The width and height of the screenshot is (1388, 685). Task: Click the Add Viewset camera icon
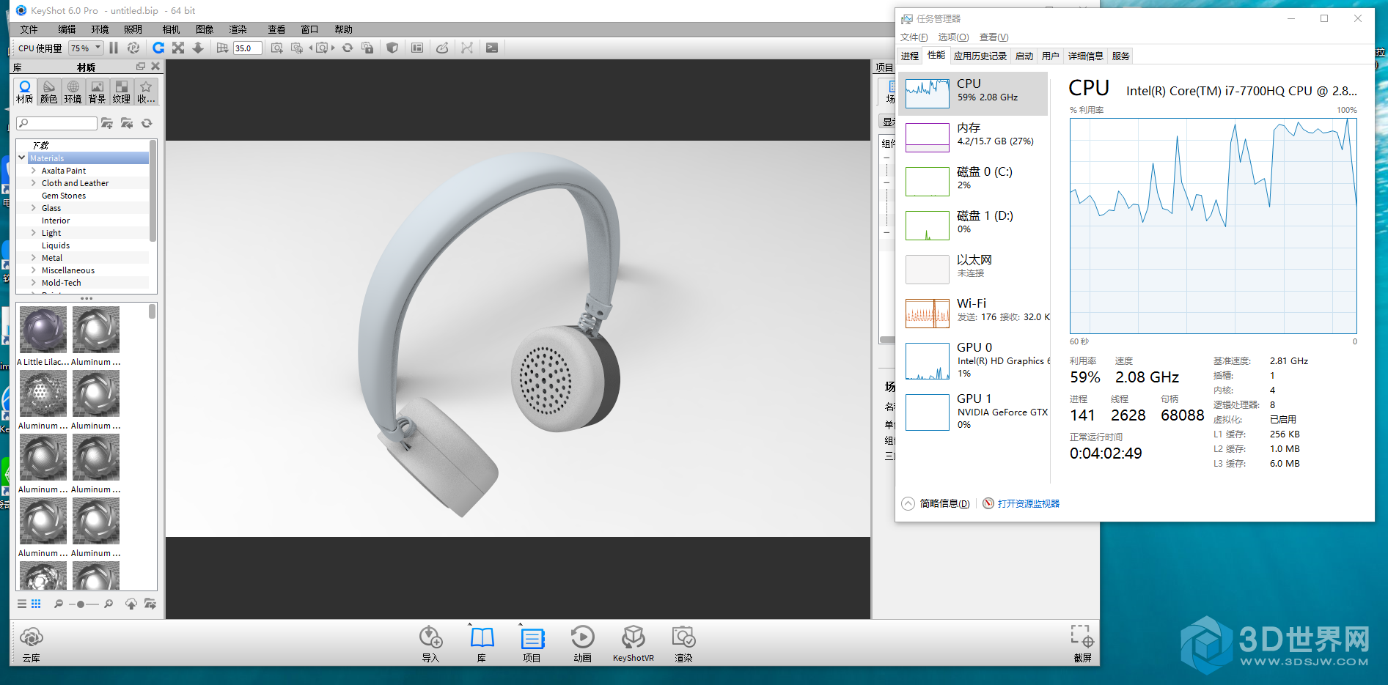(x=297, y=48)
